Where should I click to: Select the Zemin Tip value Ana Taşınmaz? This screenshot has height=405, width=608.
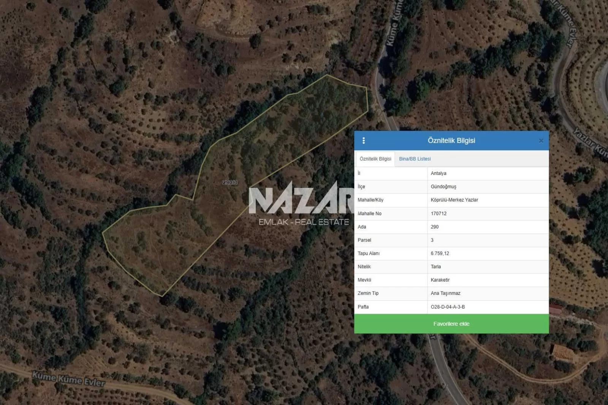coord(445,293)
